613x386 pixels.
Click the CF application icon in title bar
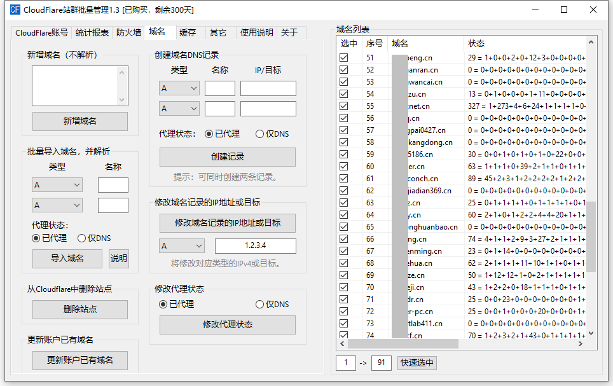[x=15, y=10]
